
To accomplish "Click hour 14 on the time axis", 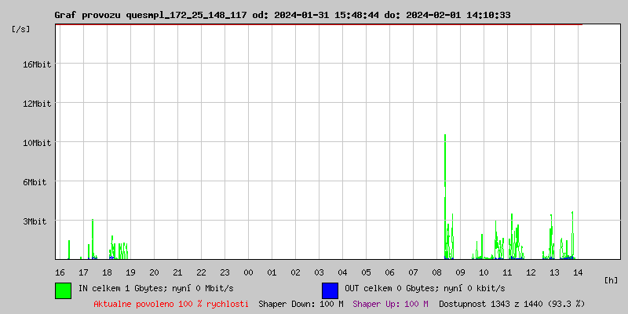I will tap(578, 272).
